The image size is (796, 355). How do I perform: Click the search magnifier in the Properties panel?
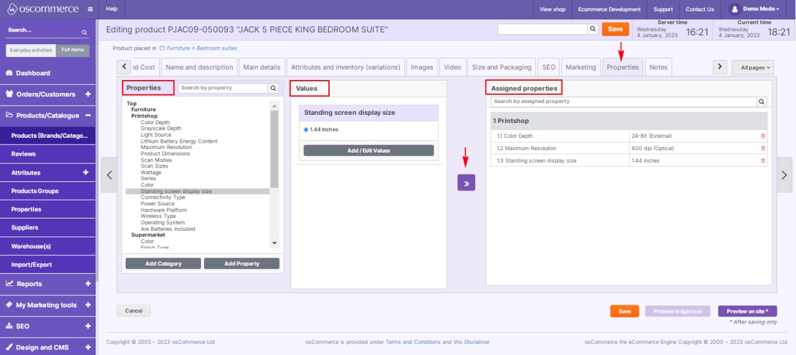point(273,88)
